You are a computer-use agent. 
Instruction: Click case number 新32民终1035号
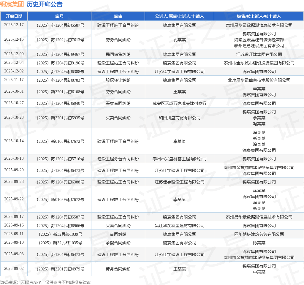click(61, 243)
